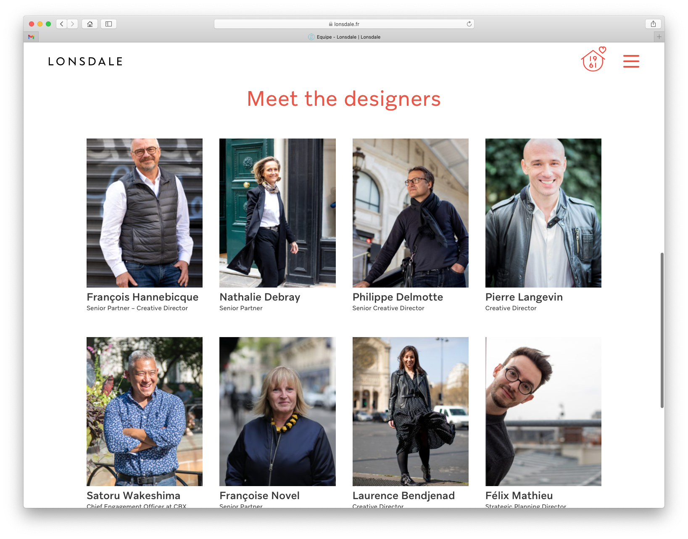Image resolution: width=688 pixels, height=539 pixels.
Task: Open Philippe Delmotte's portrait photo
Action: tap(410, 213)
